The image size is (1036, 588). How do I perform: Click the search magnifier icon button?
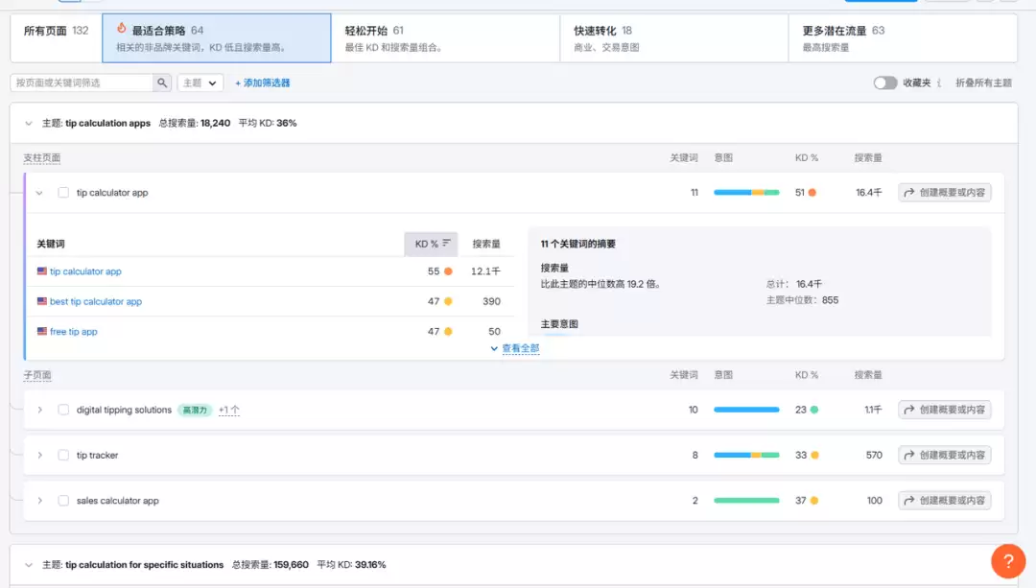click(162, 82)
